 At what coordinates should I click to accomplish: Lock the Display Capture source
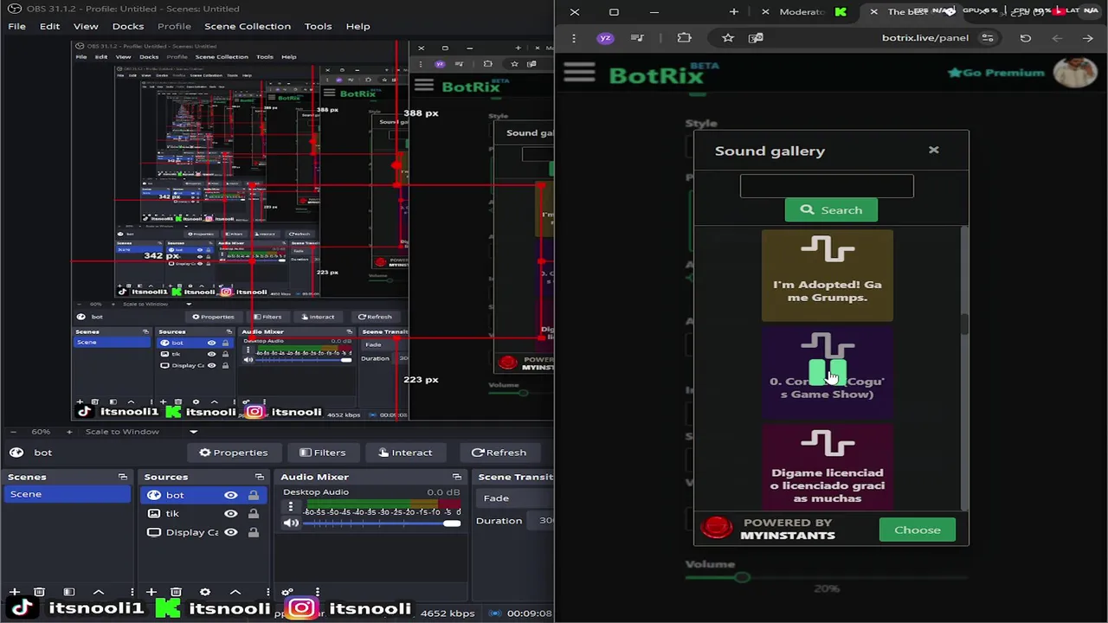click(253, 532)
